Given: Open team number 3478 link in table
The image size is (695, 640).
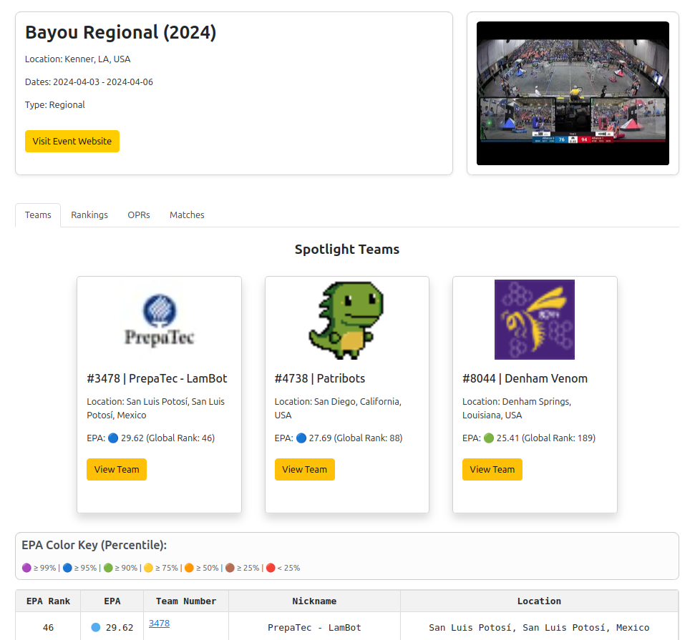Looking at the screenshot, I should click(159, 624).
